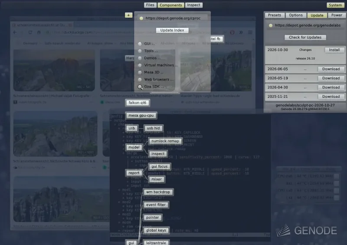
Task: Click Check for Updates button
Action: click(305, 37)
